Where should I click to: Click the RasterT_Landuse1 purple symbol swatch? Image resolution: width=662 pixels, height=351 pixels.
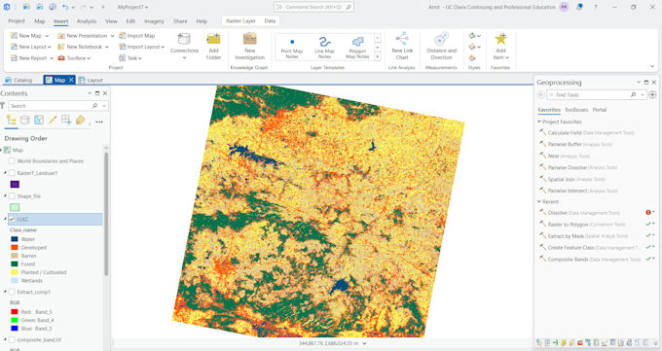tap(15, 185)
